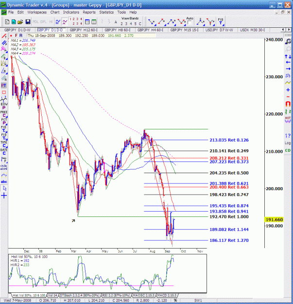Select Wave Band 2
Viewport: 293px width, 304px height.
point(121,24)
